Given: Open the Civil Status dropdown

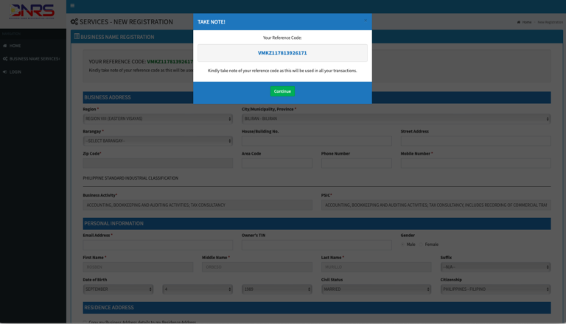Looking at the screenshot, I should click(356, 289).
